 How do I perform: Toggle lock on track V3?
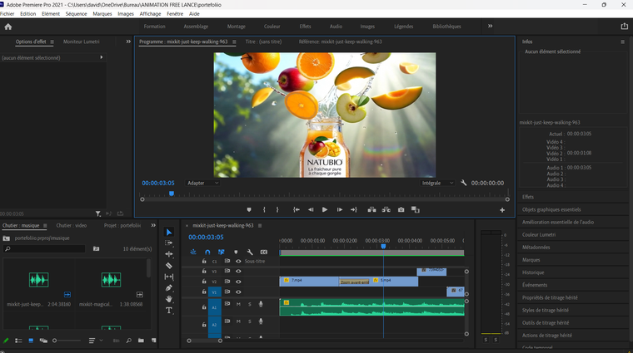pyautogui.click(x=204, y=271)
